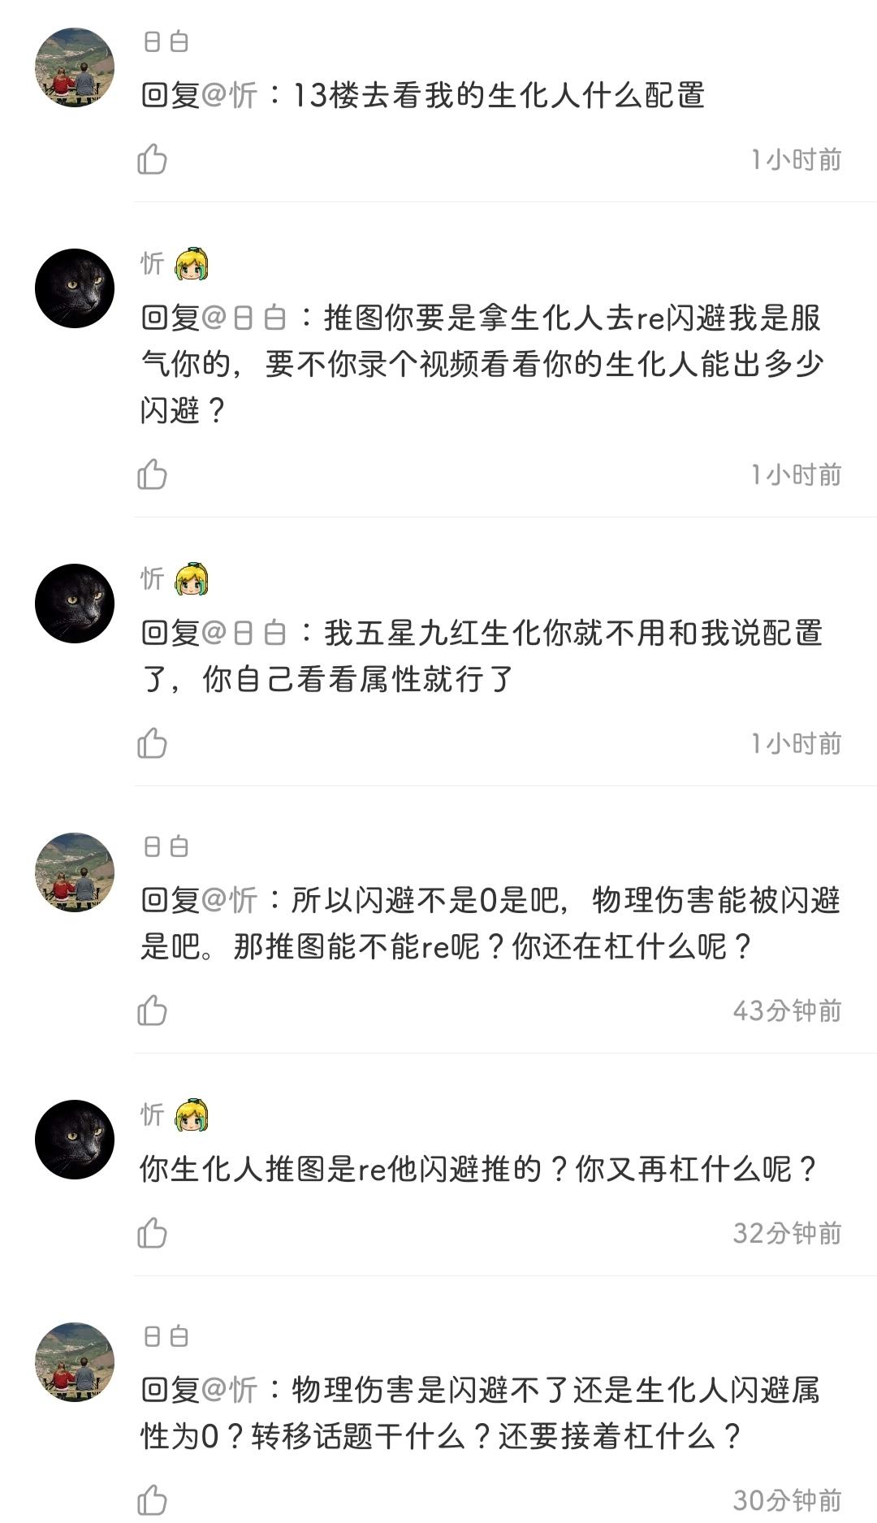Like the 五星九红生化 comment
The height and width of the screenshot is (1523, 877).
point(152,743)
